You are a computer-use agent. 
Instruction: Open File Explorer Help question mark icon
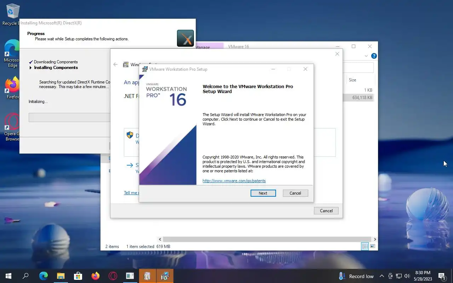tap(374, 56)
